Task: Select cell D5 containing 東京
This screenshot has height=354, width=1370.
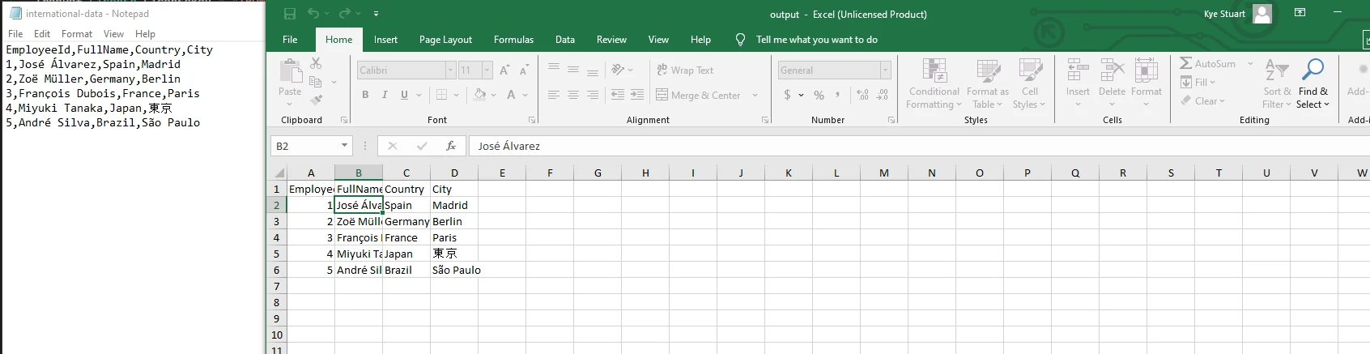Action: click(453, 254)
